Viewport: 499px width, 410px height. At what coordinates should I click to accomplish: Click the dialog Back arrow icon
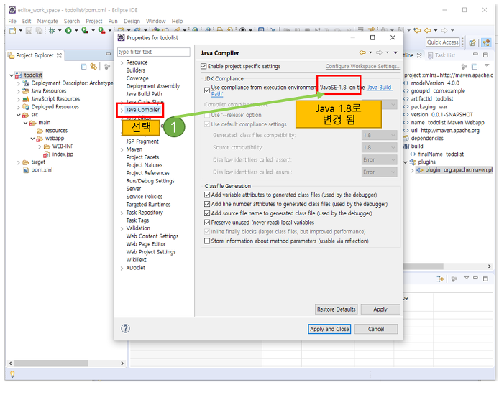(362, 52)
